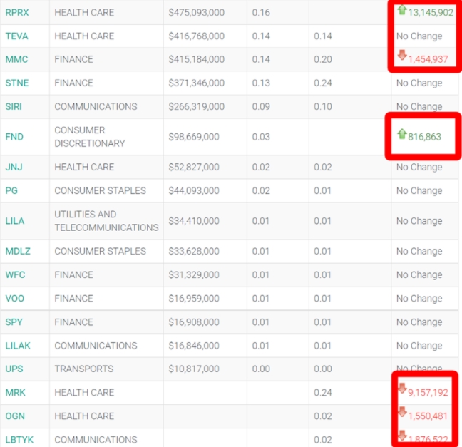
Task: Open the LILA ticker link
Action: tap(15, 221)
